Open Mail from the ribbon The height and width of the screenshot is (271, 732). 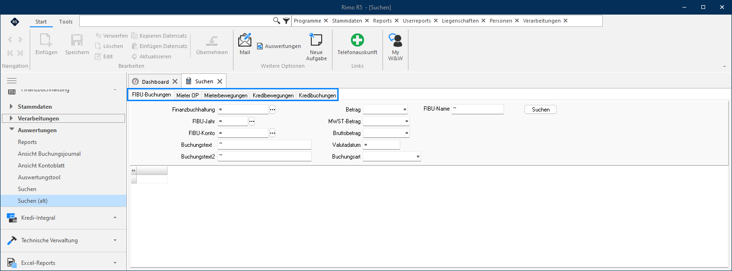coord(245,45)
